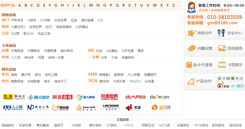245x129 pixels.
Task: Open the 女神联盟 link
Action: click(34, 81)
